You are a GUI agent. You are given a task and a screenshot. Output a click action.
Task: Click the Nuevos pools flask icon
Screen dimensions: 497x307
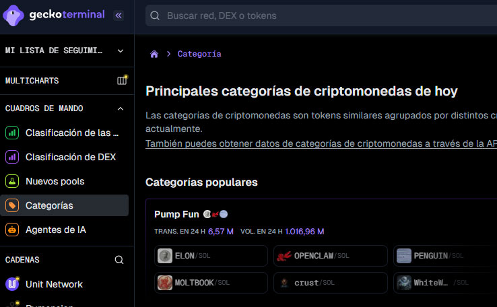point(12,181)
